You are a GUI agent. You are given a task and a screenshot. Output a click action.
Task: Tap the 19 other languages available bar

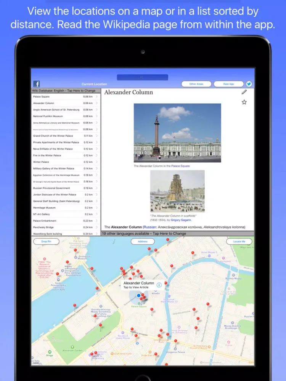pos(178,234)
